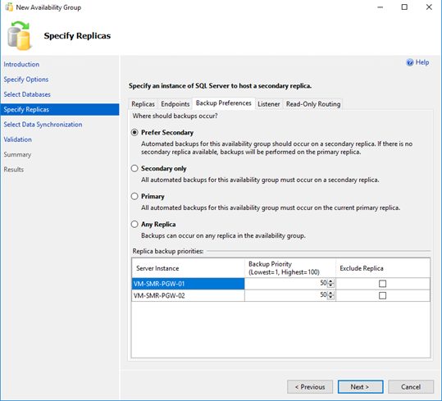
Task: Switch to the Replicas tab
Action: (x=143, y=104)
